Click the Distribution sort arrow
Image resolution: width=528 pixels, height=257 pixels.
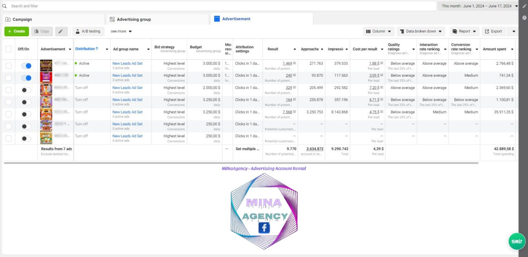tap(97, 49)
